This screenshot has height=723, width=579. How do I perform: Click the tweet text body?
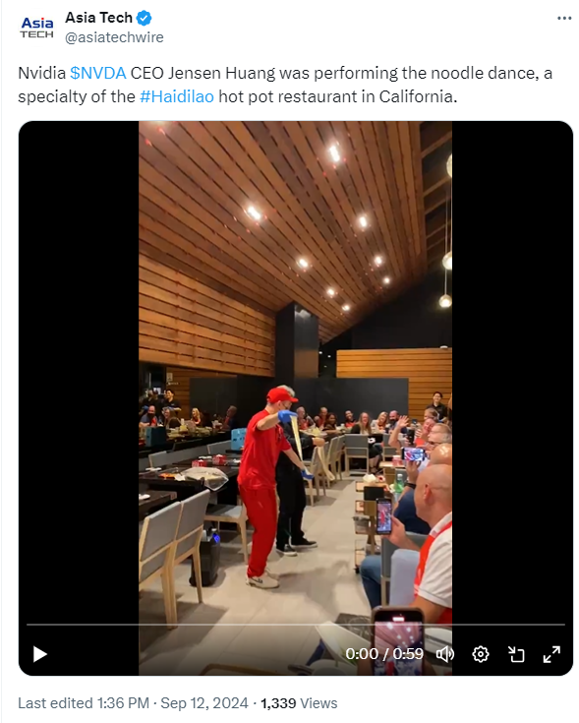(x=285, y=85)
